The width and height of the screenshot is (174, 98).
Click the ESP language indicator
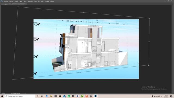click(x=162, y=96)
